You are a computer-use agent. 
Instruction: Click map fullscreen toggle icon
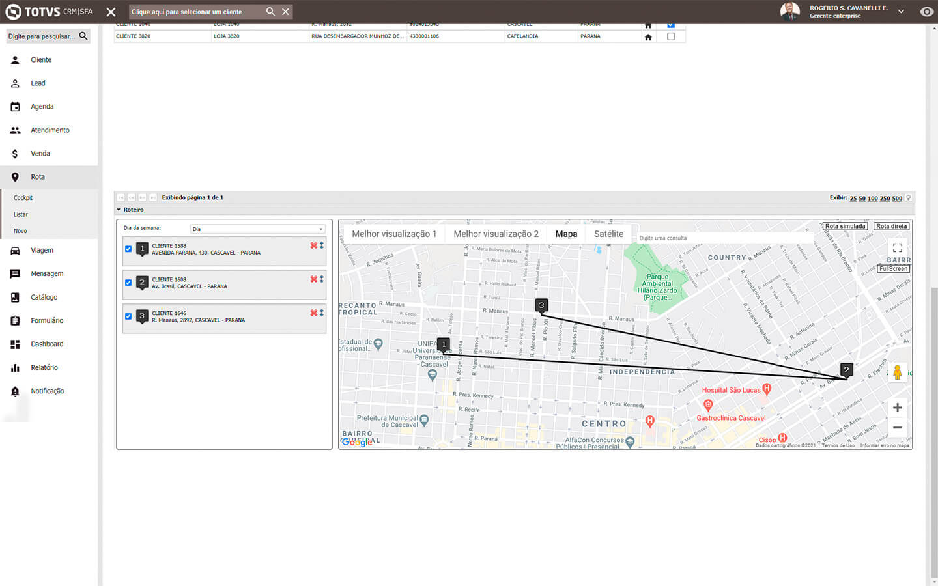[897, 247]
